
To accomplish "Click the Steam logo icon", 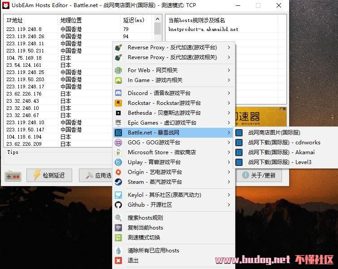I will tap(118, 182).
